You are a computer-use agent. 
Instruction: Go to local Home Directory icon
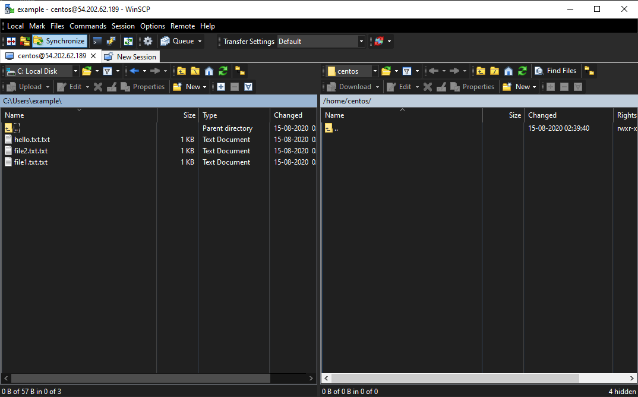[209, 71]
